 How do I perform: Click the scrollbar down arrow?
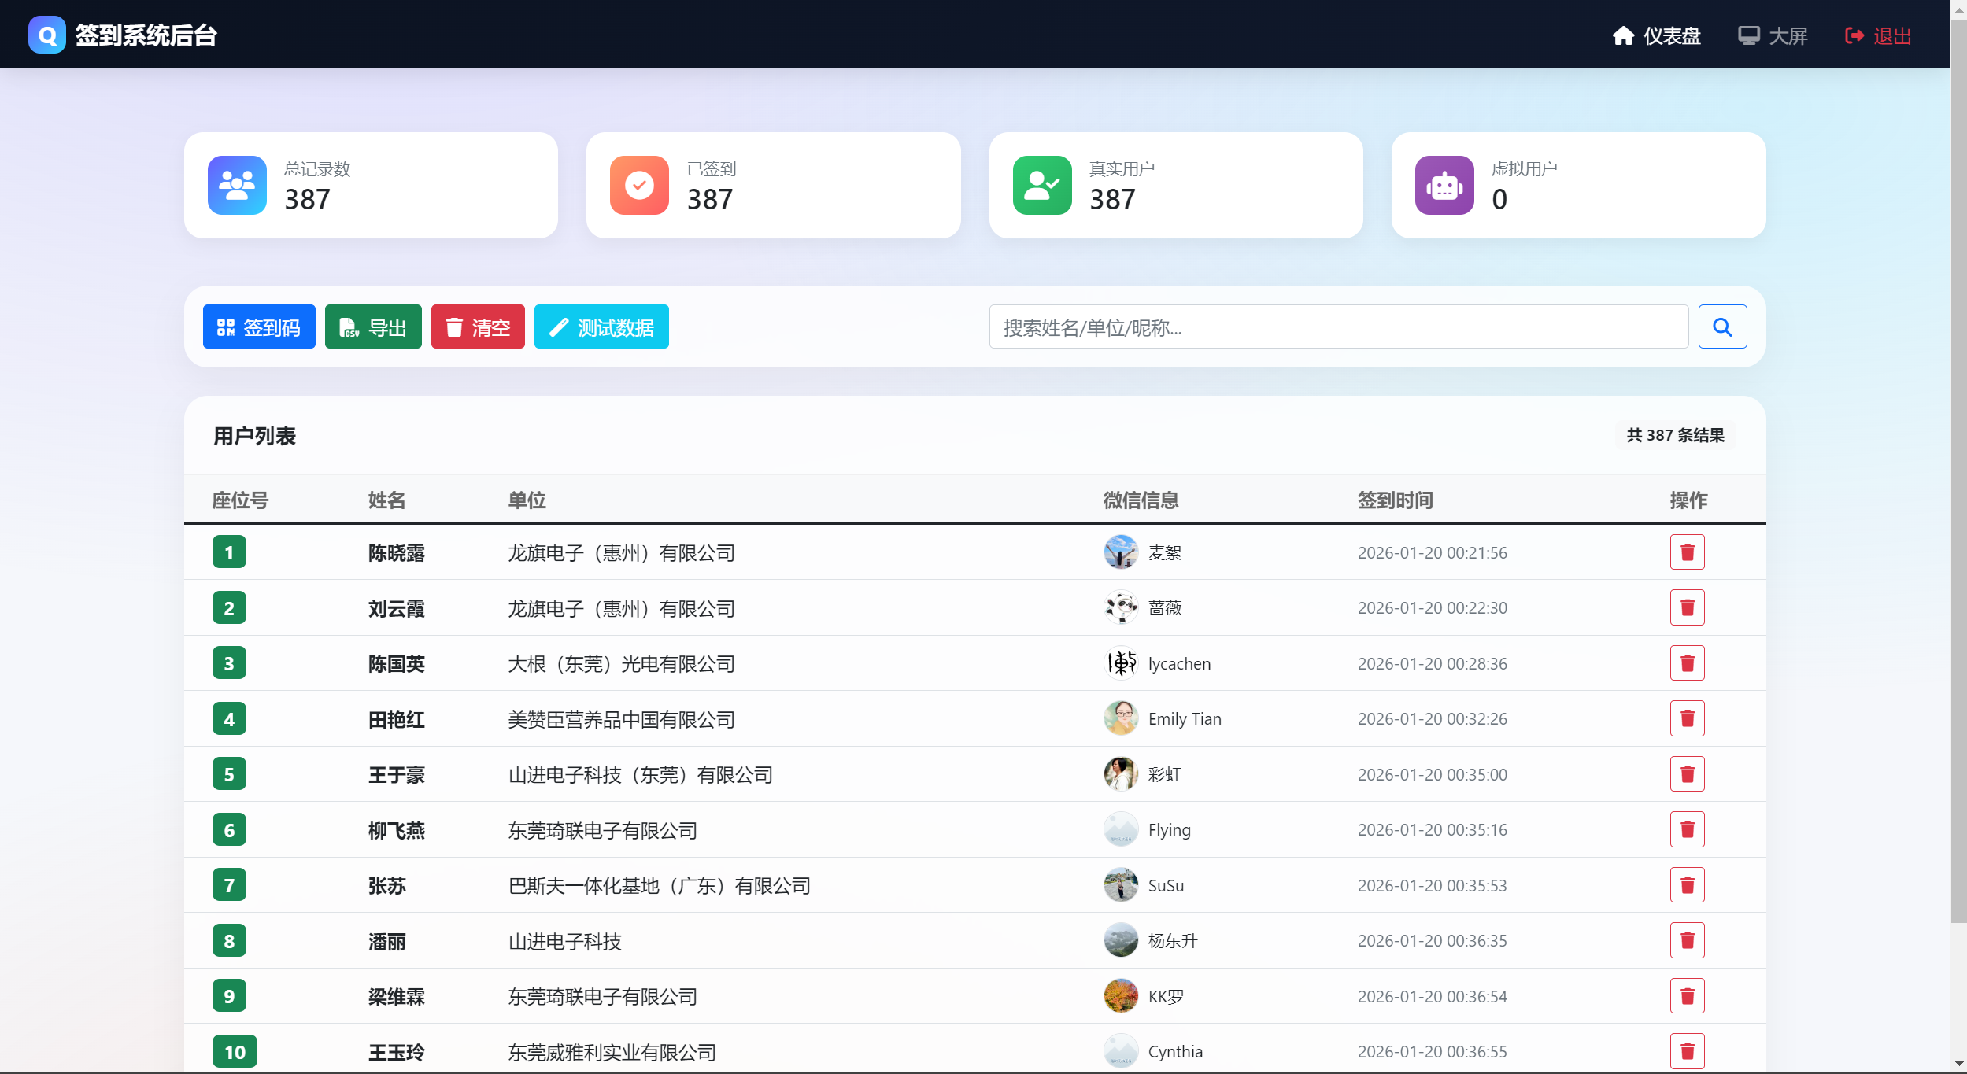click(x=1958, y=1065)
